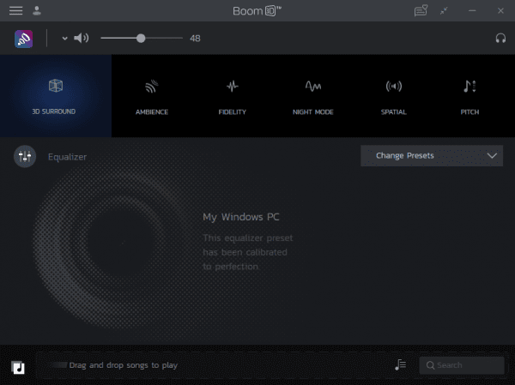Open the Change Presets dropdown
The image size is (515, 385).
[432, 155]
